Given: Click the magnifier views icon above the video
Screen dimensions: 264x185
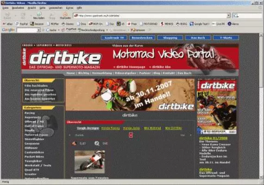Looking at the screenshot, I should coord(97,143).
